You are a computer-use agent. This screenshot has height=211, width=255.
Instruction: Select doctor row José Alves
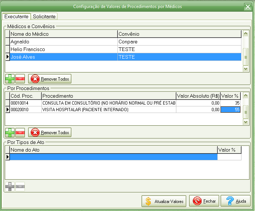coord(64,57)
